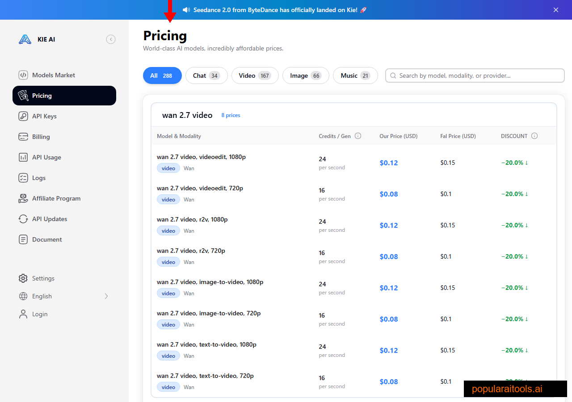View the Credits / Gen info tooltip
Viewport: 572px width, 402px height.
tap(358, 136)
